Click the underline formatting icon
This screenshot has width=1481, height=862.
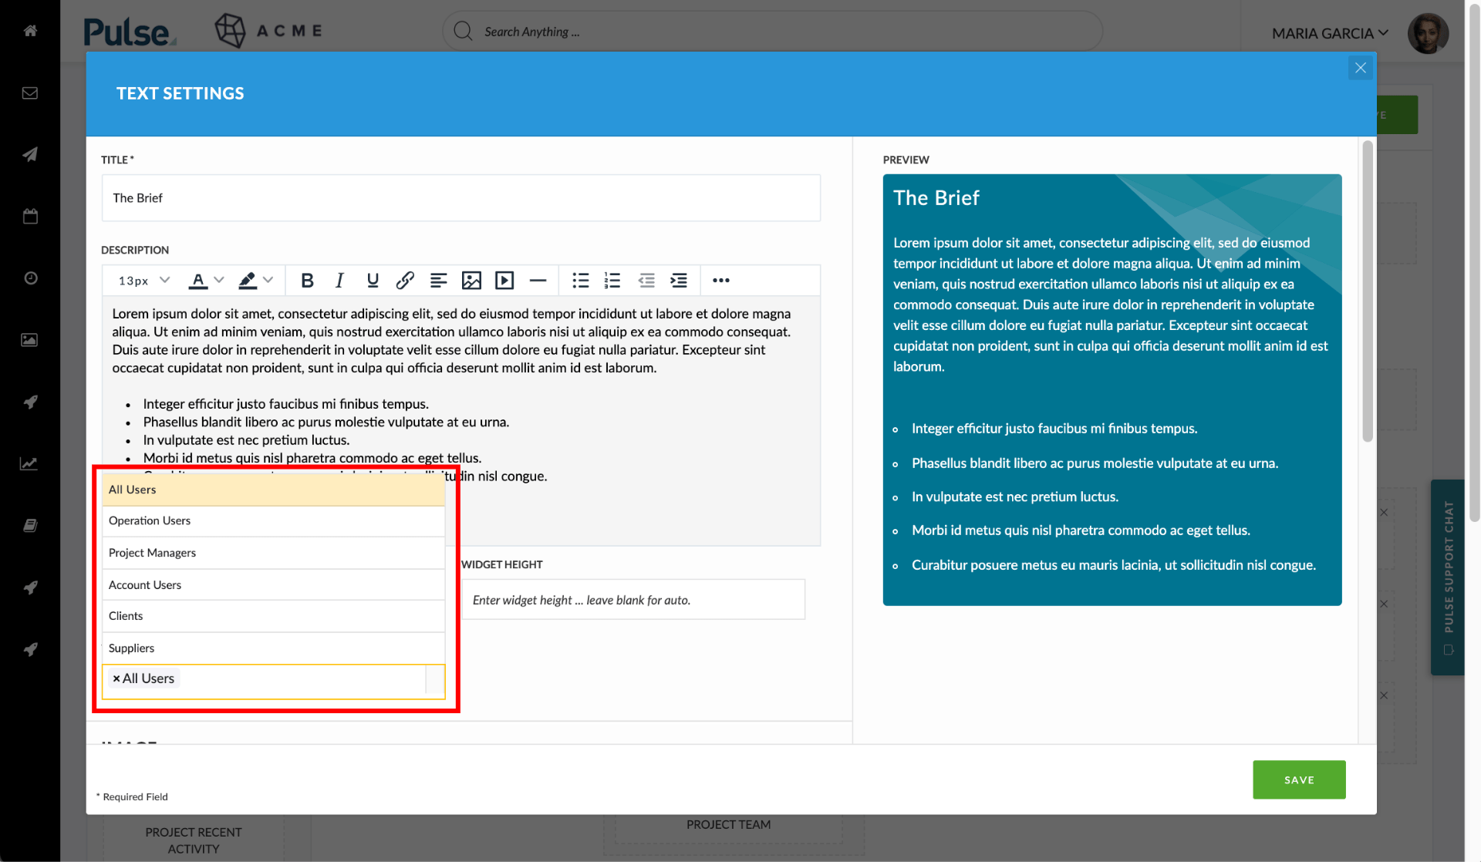coord(373,281)
